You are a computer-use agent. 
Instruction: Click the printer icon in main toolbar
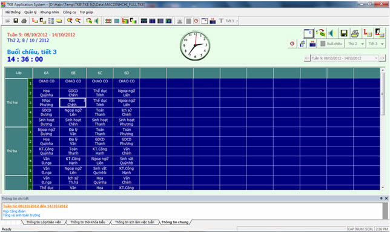coord(24,21)
